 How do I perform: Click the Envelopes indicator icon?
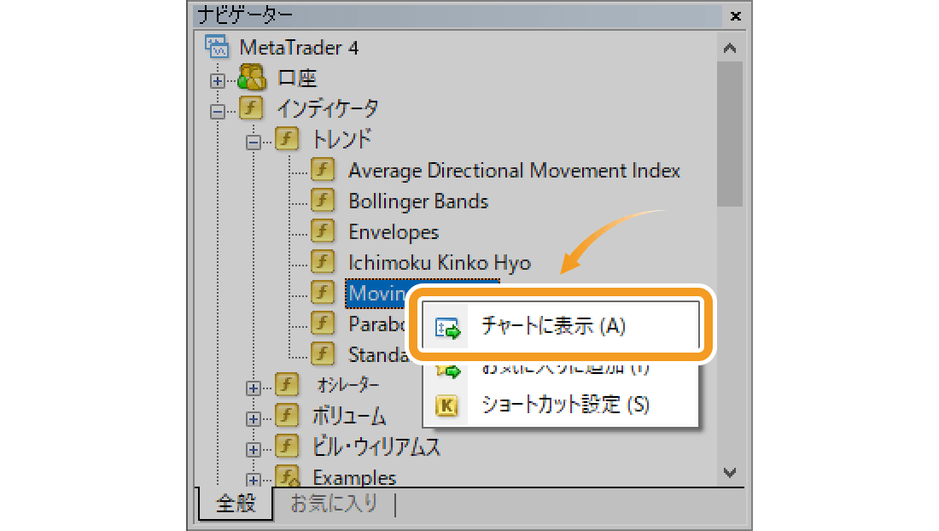323,230
